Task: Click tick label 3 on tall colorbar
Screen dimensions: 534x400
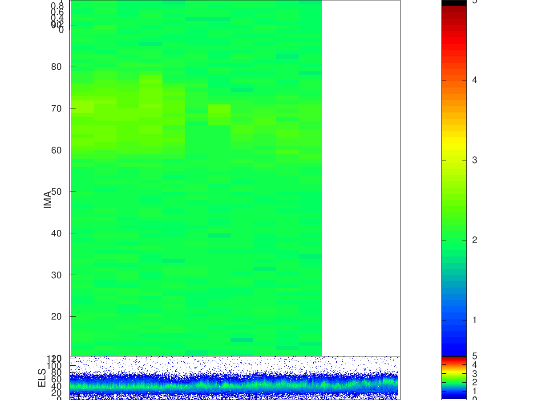Action: [474, 160]
